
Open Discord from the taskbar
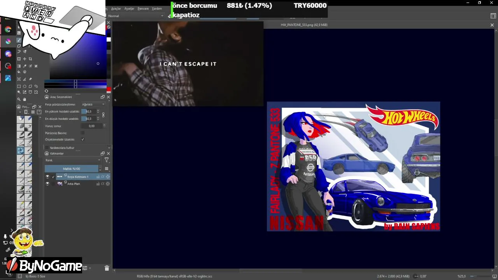8,54
